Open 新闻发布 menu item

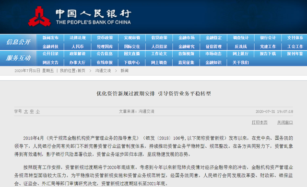coord(50,38)
